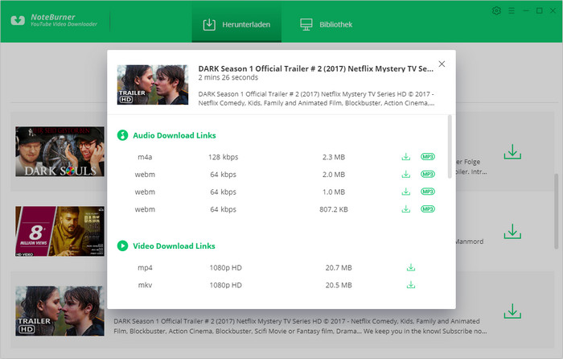Convert m4a 128 kbps audio to MP3
This screenshot has width=563, height=359.
click(428, 157)
